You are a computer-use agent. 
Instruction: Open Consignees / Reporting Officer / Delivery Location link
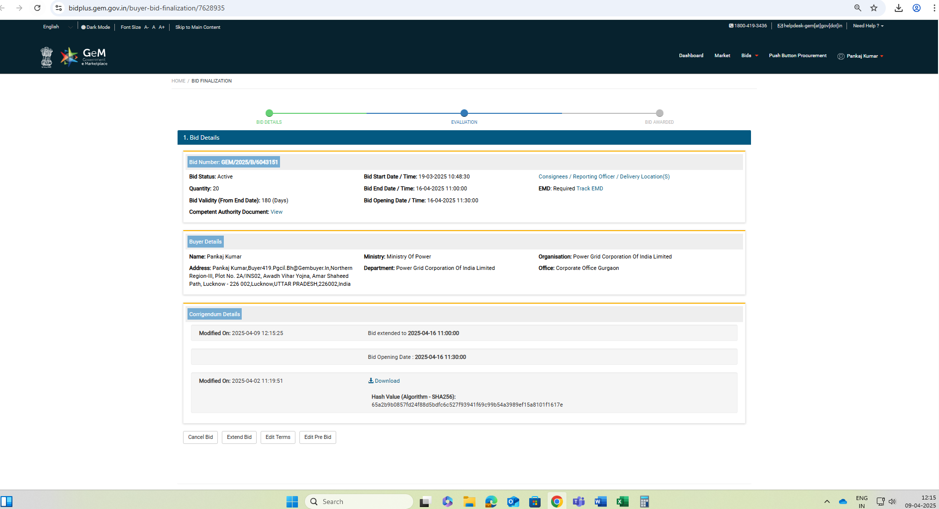[604, 177]
